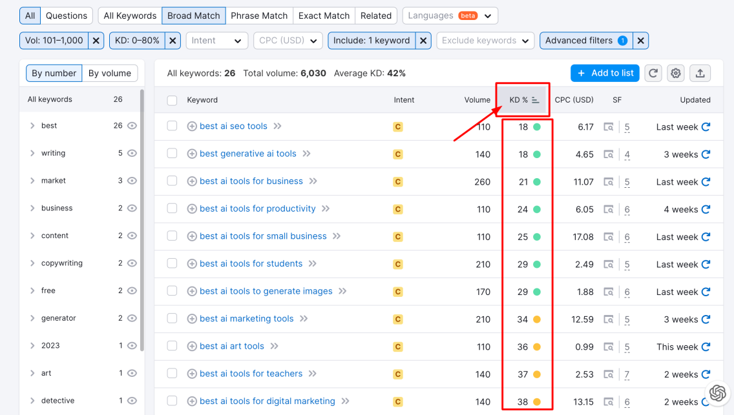This screenshot has width=734, height=415.
Task: Select the By volume tab
Action: click(x=110, y=73)
